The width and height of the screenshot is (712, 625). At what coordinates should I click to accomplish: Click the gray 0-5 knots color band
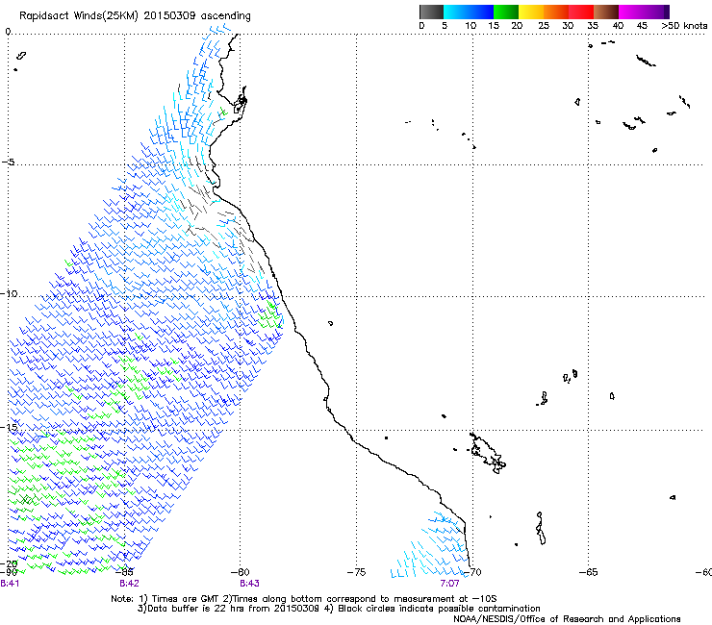point(431,12)
